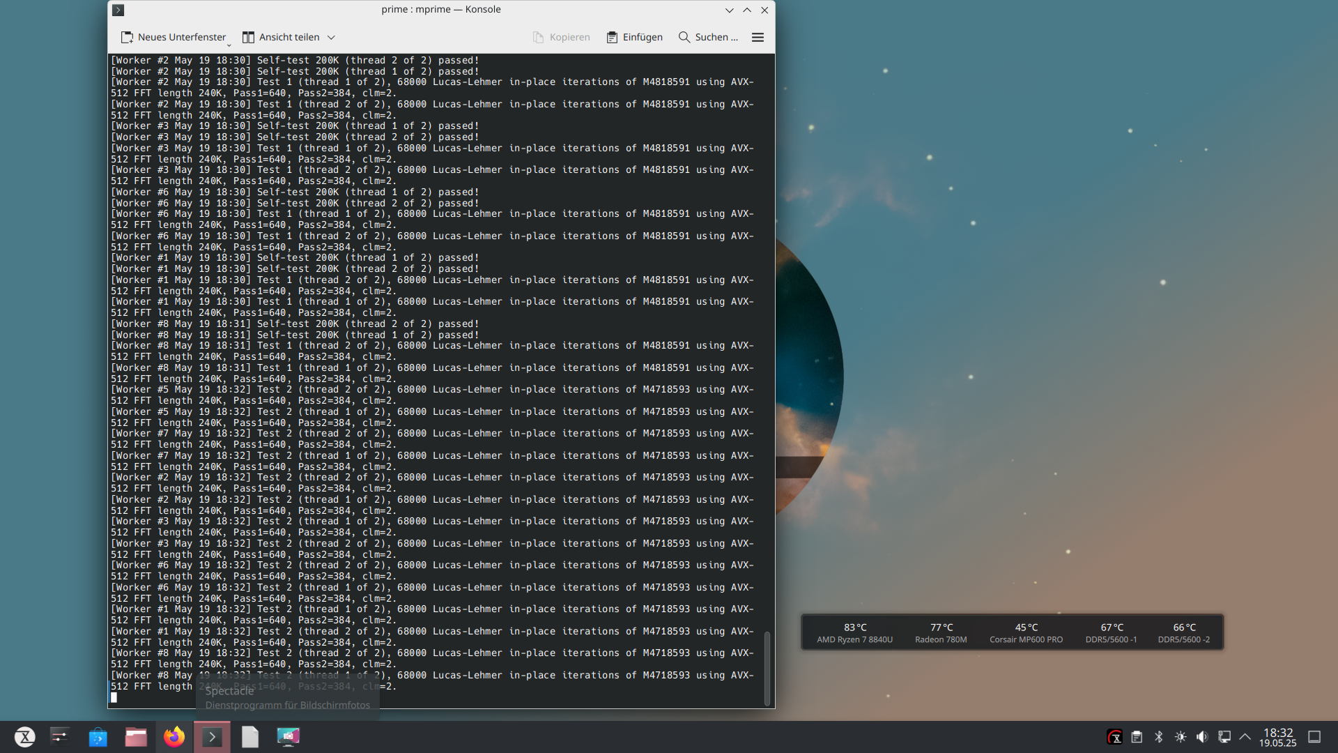Close the Konsole window
This screenshot has height=753, width=1338.
coord(764,10)
